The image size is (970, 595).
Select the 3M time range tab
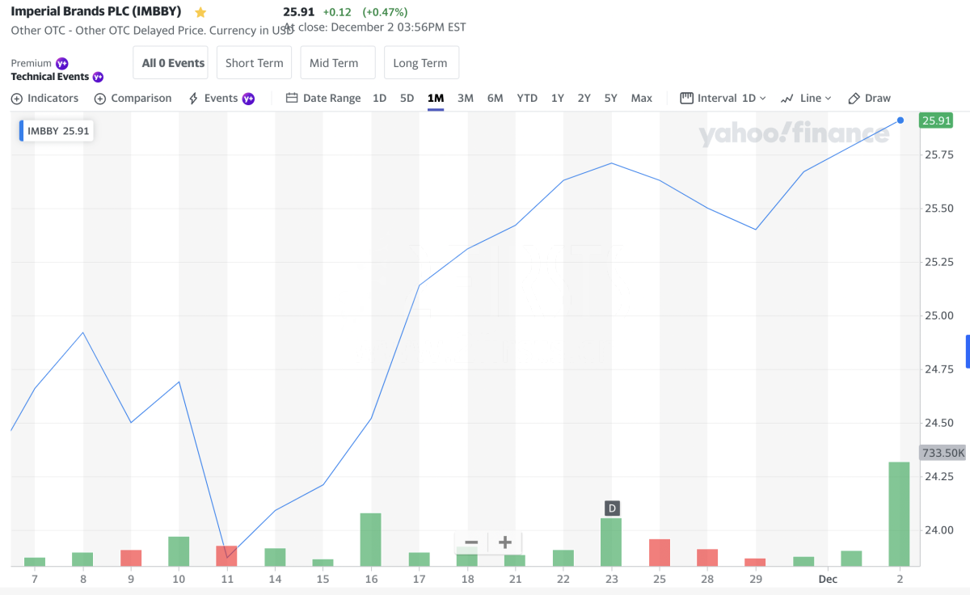pos(465,98)
